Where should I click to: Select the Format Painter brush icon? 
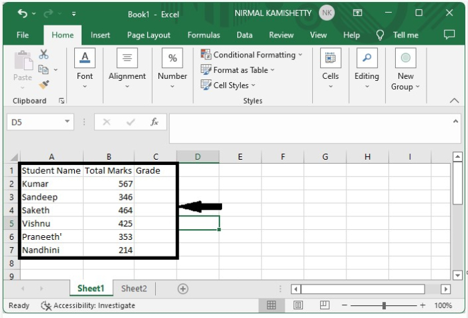[x=44, y=85]
